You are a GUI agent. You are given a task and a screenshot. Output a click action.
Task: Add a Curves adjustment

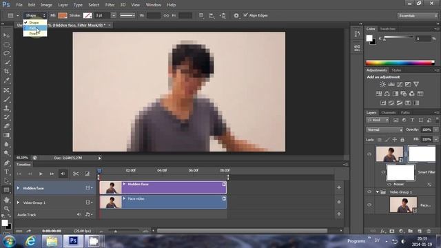coord(400,84)
